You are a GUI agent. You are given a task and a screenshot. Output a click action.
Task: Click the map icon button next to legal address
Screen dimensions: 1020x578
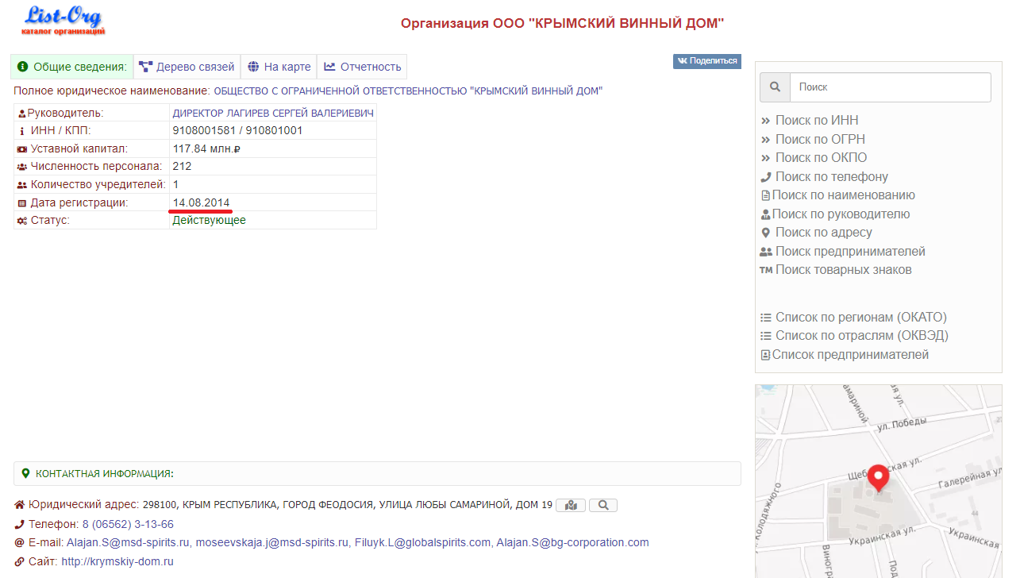[571, 505]
